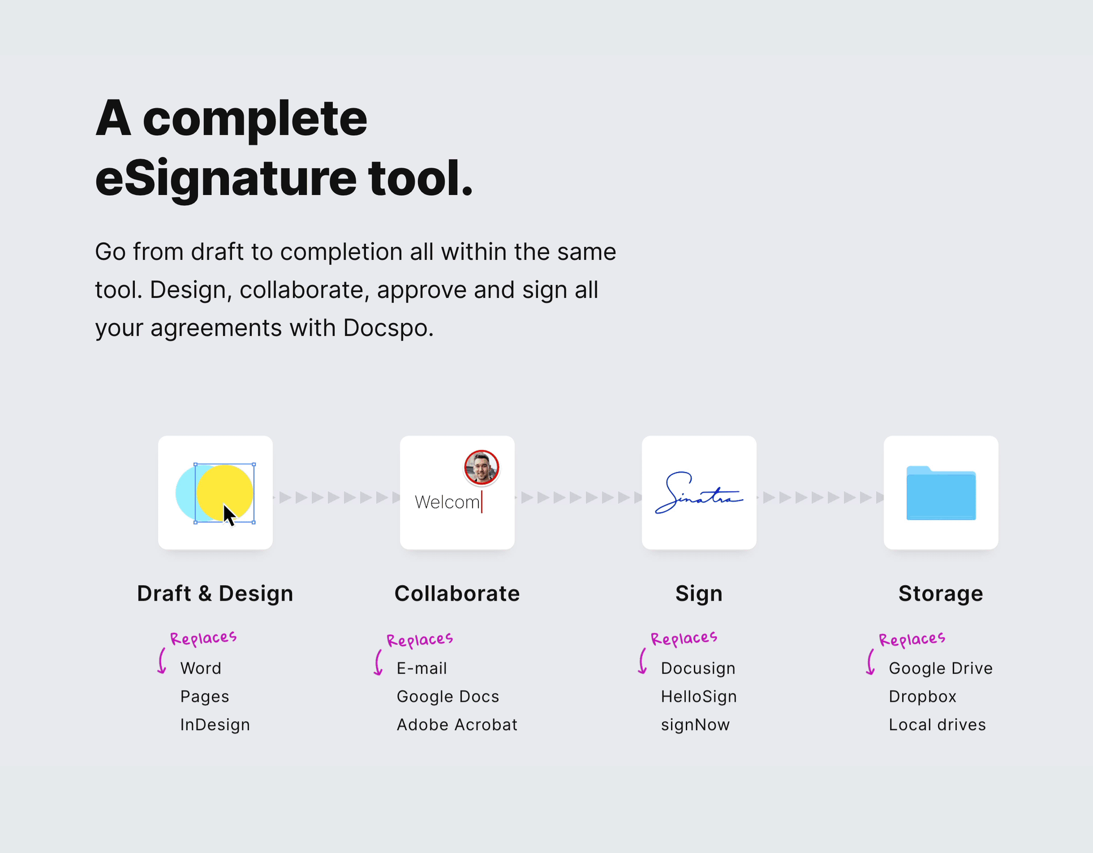Select the Sinatra signature icon
Screen dimensions: 1093x853
tap(701, 493)
